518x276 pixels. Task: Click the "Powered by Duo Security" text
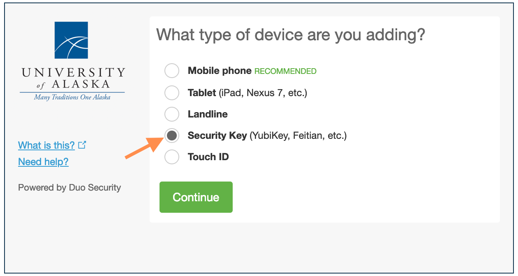tap(69, 188)
